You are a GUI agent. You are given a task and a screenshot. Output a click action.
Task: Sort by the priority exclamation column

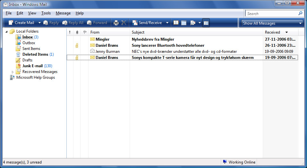click(x=70, y=32)
